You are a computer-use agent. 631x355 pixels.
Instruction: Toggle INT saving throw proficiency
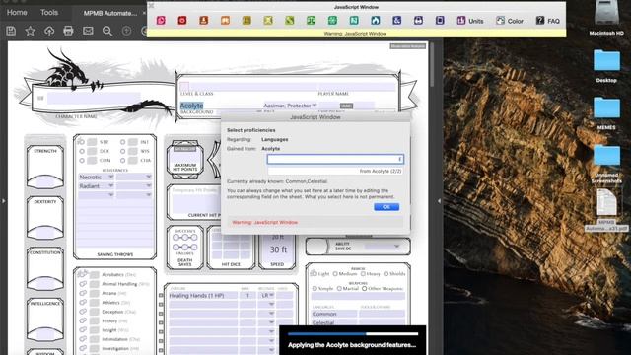[122, 142]
